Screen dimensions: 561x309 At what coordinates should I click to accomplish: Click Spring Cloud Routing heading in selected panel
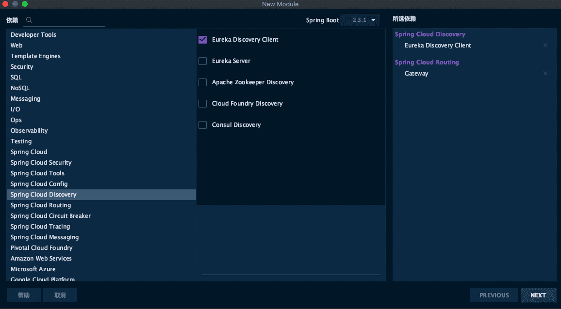pos(427,62)
